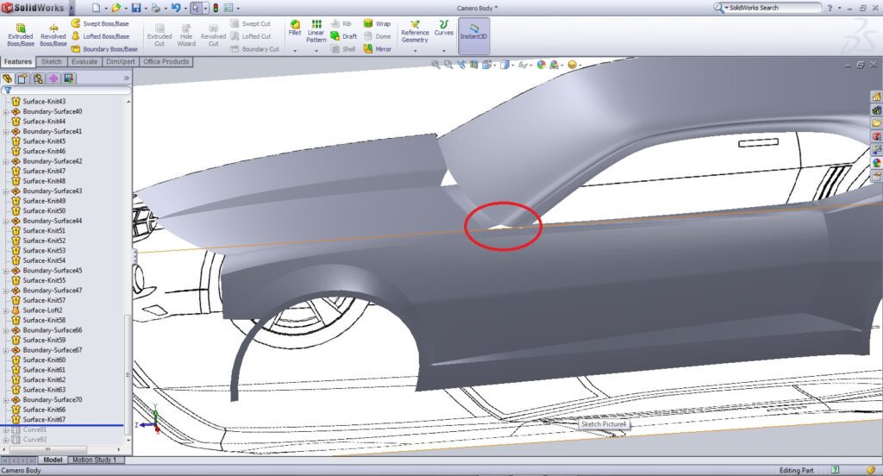Toggle the Instant3D mode button
The image size is (883, 476).
pyautogui.click(x=473, y=34)
